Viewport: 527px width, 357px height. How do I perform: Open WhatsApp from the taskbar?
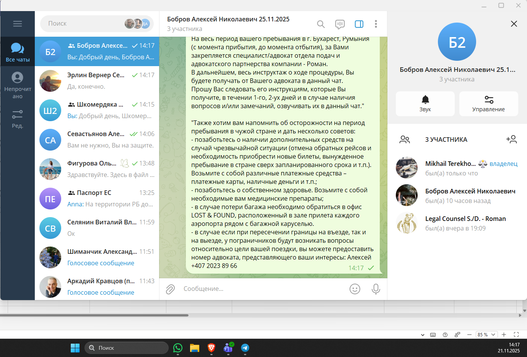click(x=178, y=348)
